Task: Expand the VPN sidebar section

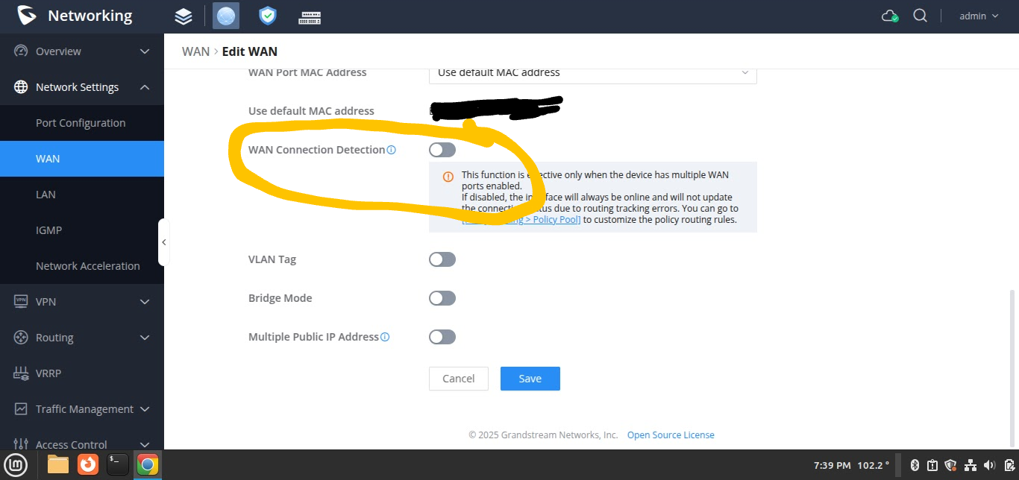Action: click(x=82, y=302)
